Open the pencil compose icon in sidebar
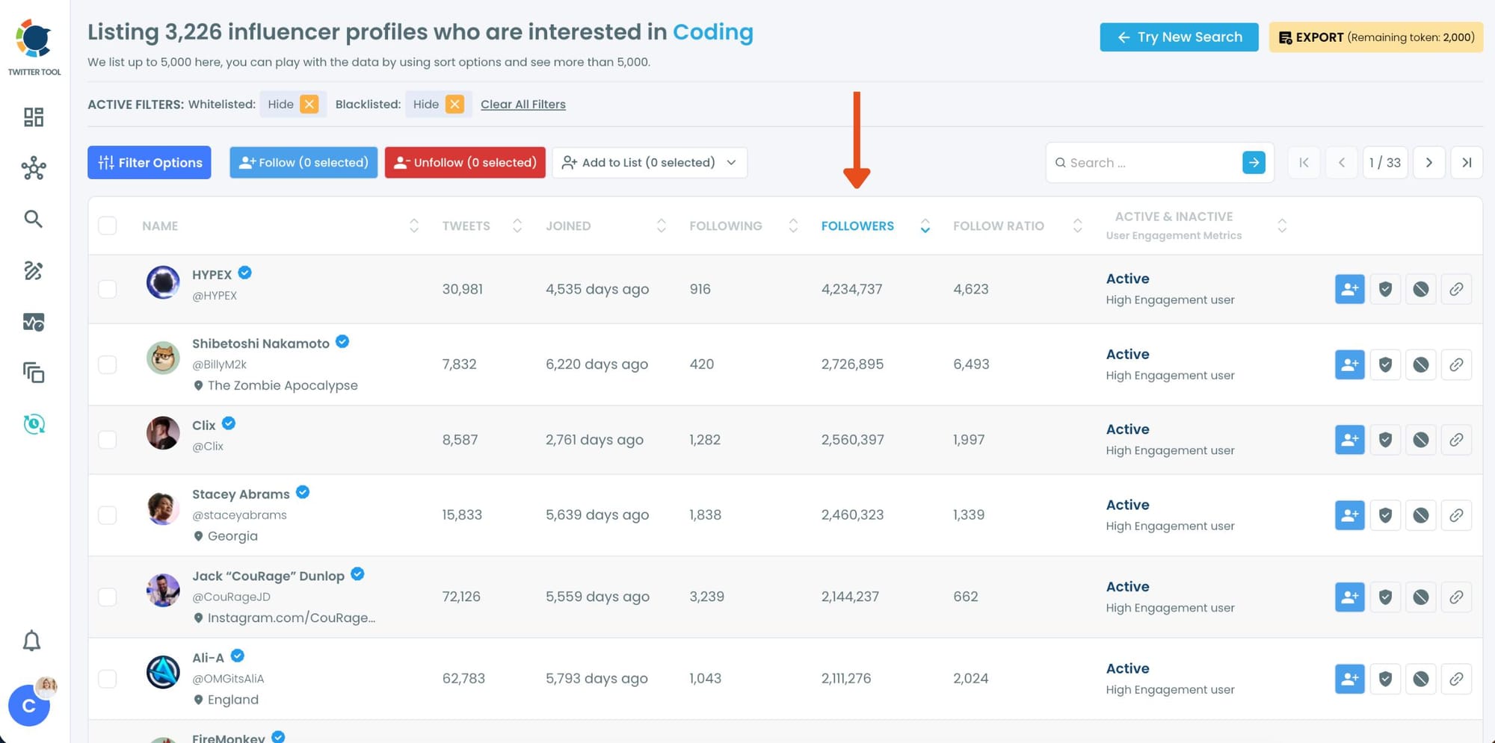The height and width of the screenshot is (743, 1495). click(x=34, y=270)
